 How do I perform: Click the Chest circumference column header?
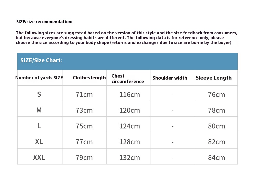click(x=127, y=79)
